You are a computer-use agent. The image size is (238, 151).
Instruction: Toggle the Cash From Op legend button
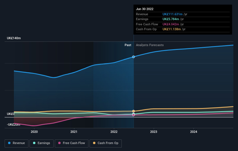(106, 143)
